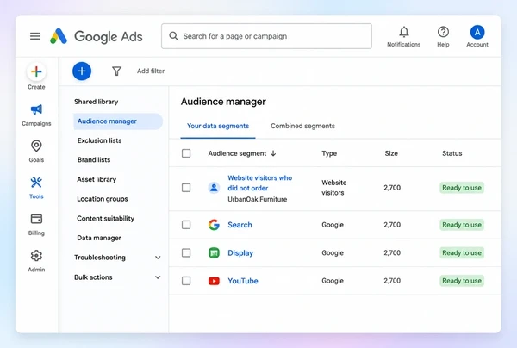The width and height of the screenshot is (517, 348).
Task: Switch to Your data segments tab
Action: 218,126
